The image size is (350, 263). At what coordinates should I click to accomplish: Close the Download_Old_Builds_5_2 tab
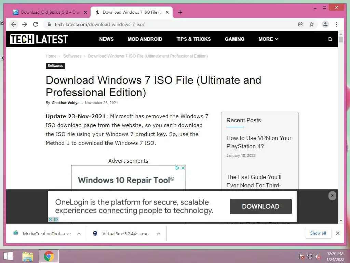pos(85,12)
